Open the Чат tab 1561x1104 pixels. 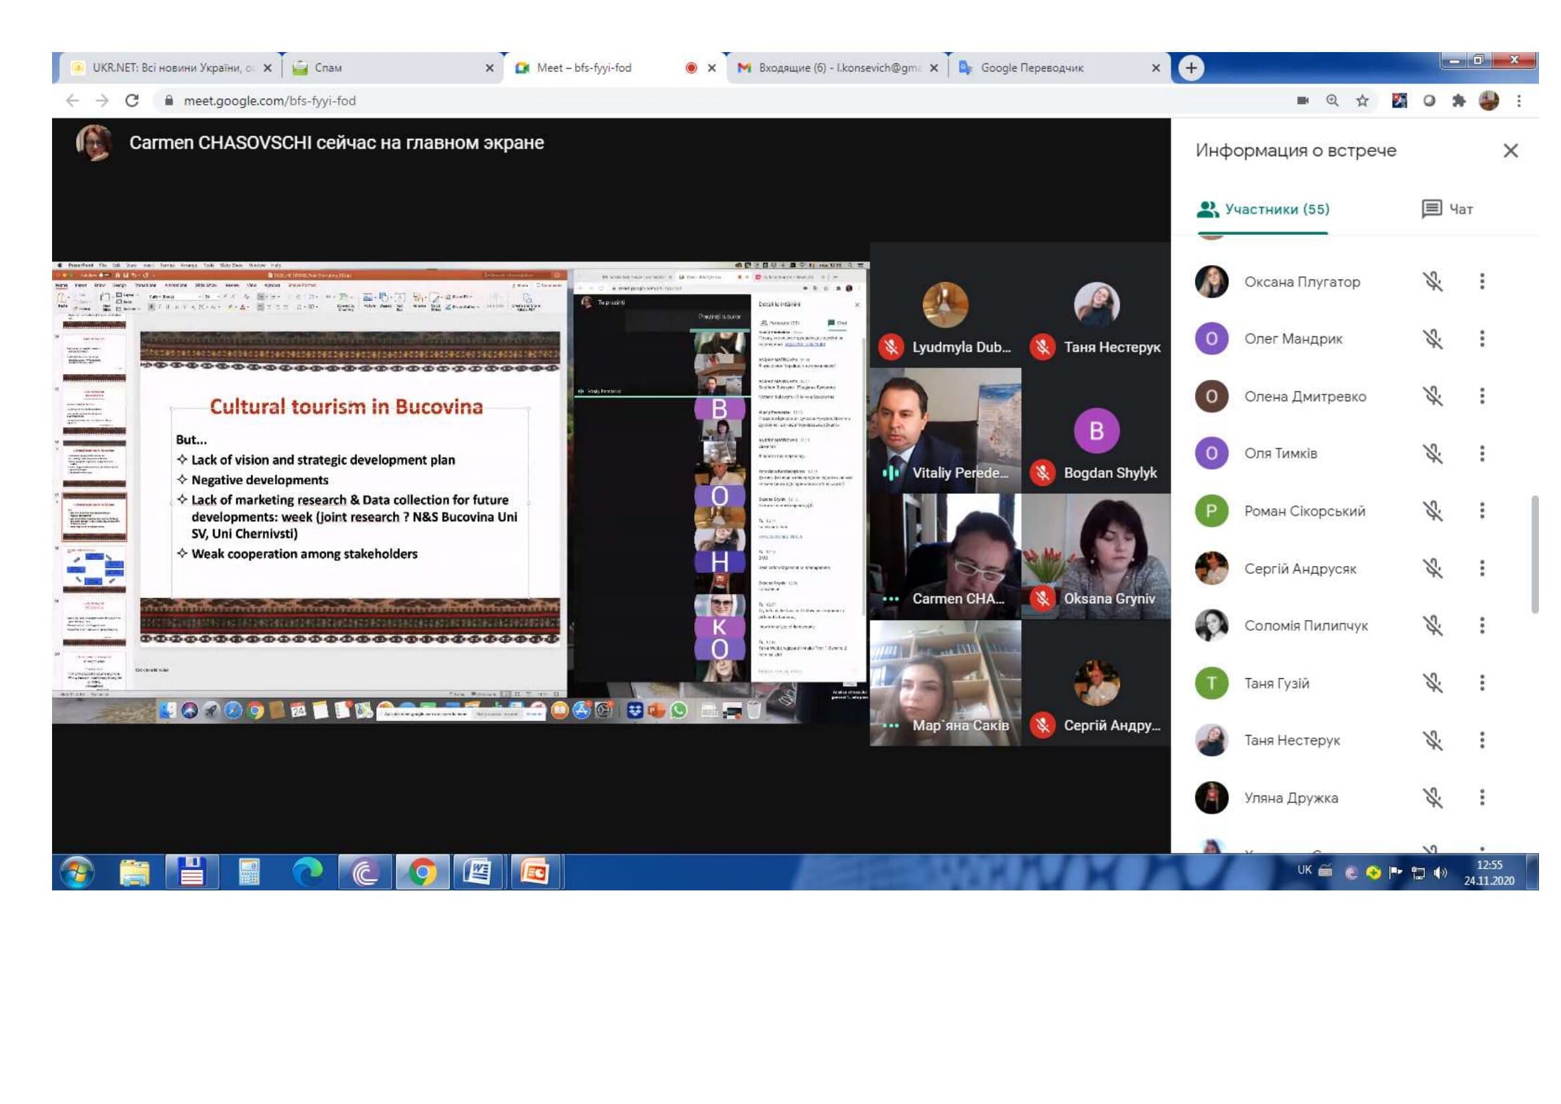(1447, 209)
